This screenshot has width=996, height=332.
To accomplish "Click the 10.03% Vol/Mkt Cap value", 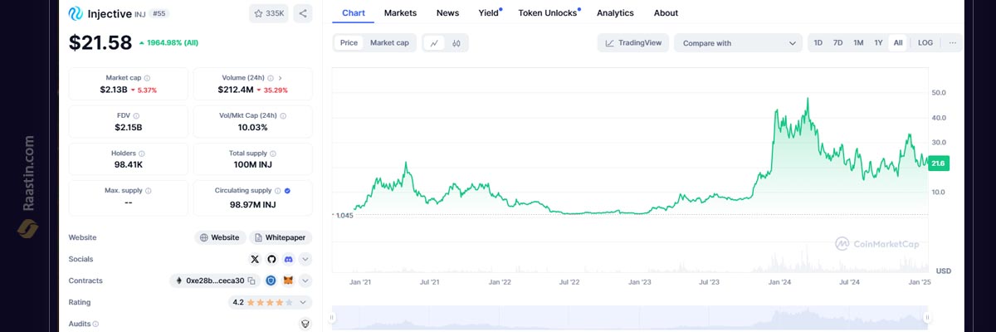I will pyautogui.click(x=252, y=128).
